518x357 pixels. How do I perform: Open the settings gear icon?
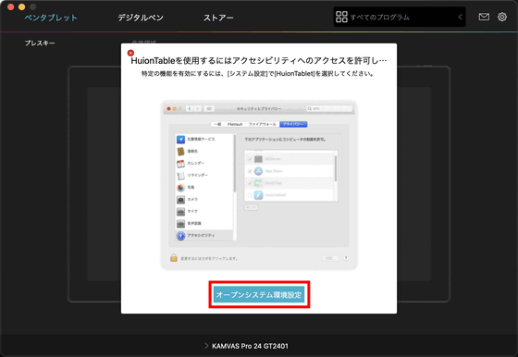(x=502, y=17)
